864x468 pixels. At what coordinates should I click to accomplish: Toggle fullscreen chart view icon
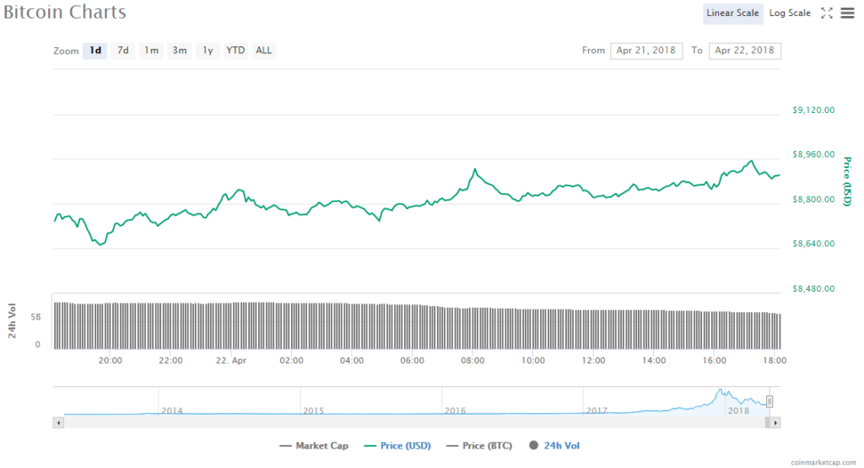(827, 13)
